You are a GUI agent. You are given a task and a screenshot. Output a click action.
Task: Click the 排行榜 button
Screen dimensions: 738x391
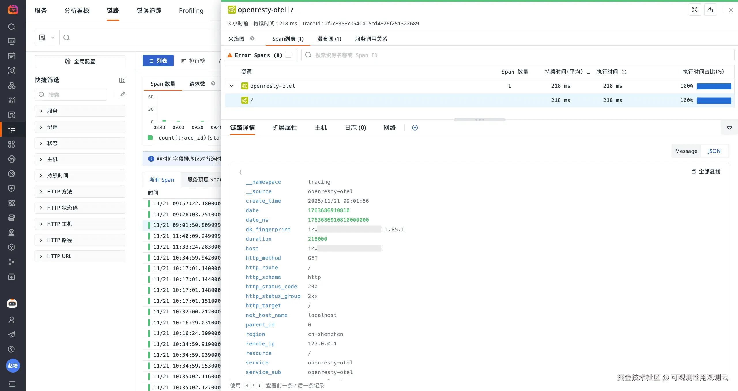pyautogui.click(x=193, y=61)
